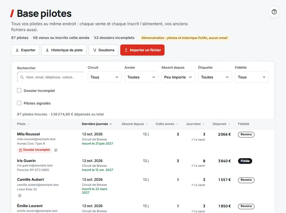Open the Circuit dropdown set to Tous
The height and width of the screenshot is (213, 286).
tap(105, 77)
